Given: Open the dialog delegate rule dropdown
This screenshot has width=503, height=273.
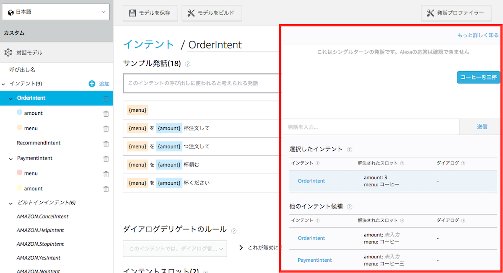Looking at the screenshot, I should tap(175, 249).
